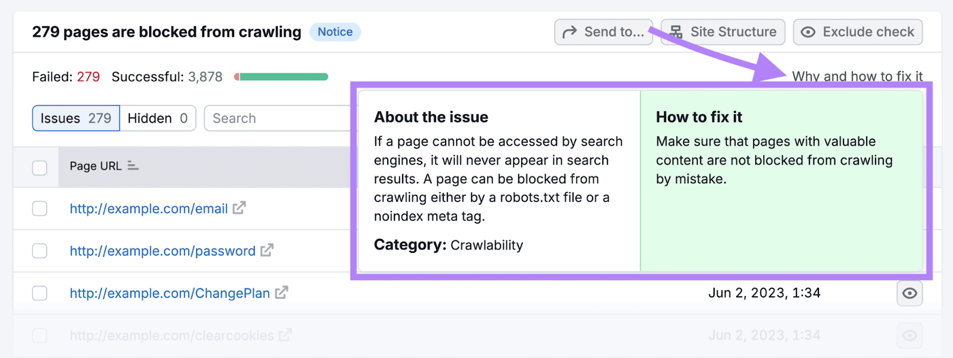Check the checkbox beside the email URL
The image size is (953, 358).
(x=39, y=209)
